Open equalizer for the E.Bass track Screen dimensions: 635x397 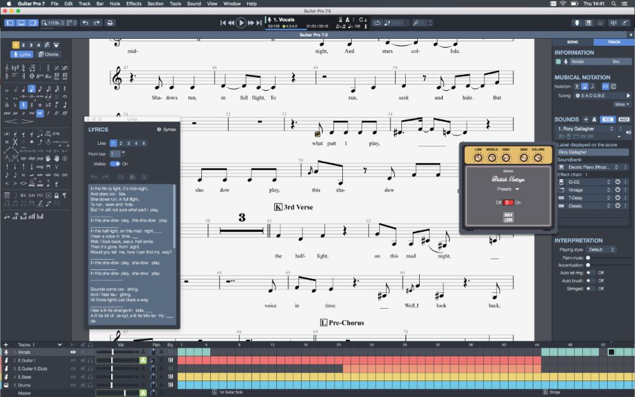pos(170,377)
